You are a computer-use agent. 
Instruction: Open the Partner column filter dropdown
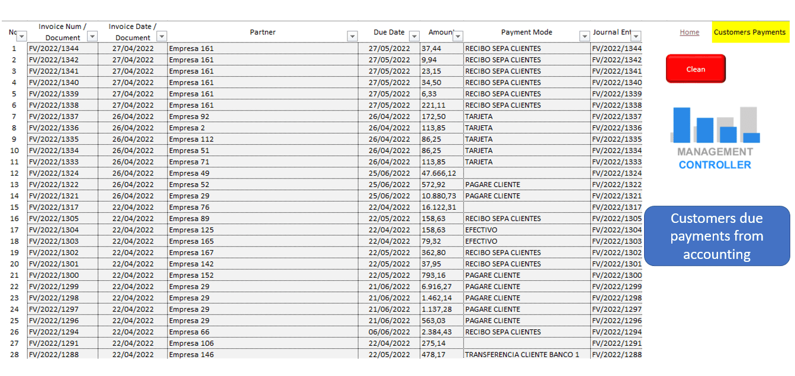[352, 37]
